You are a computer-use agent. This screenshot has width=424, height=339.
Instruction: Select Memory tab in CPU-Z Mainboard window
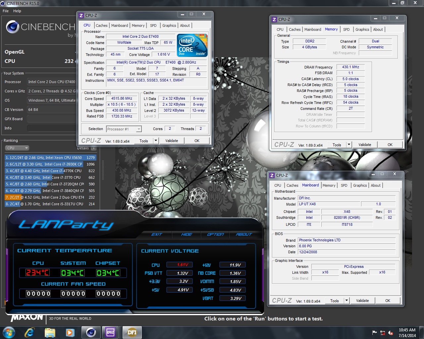coord(329,185)
